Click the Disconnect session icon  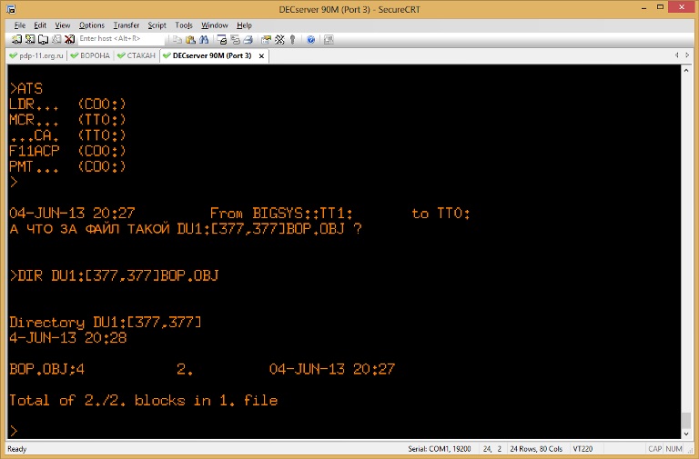click(67, 40)
